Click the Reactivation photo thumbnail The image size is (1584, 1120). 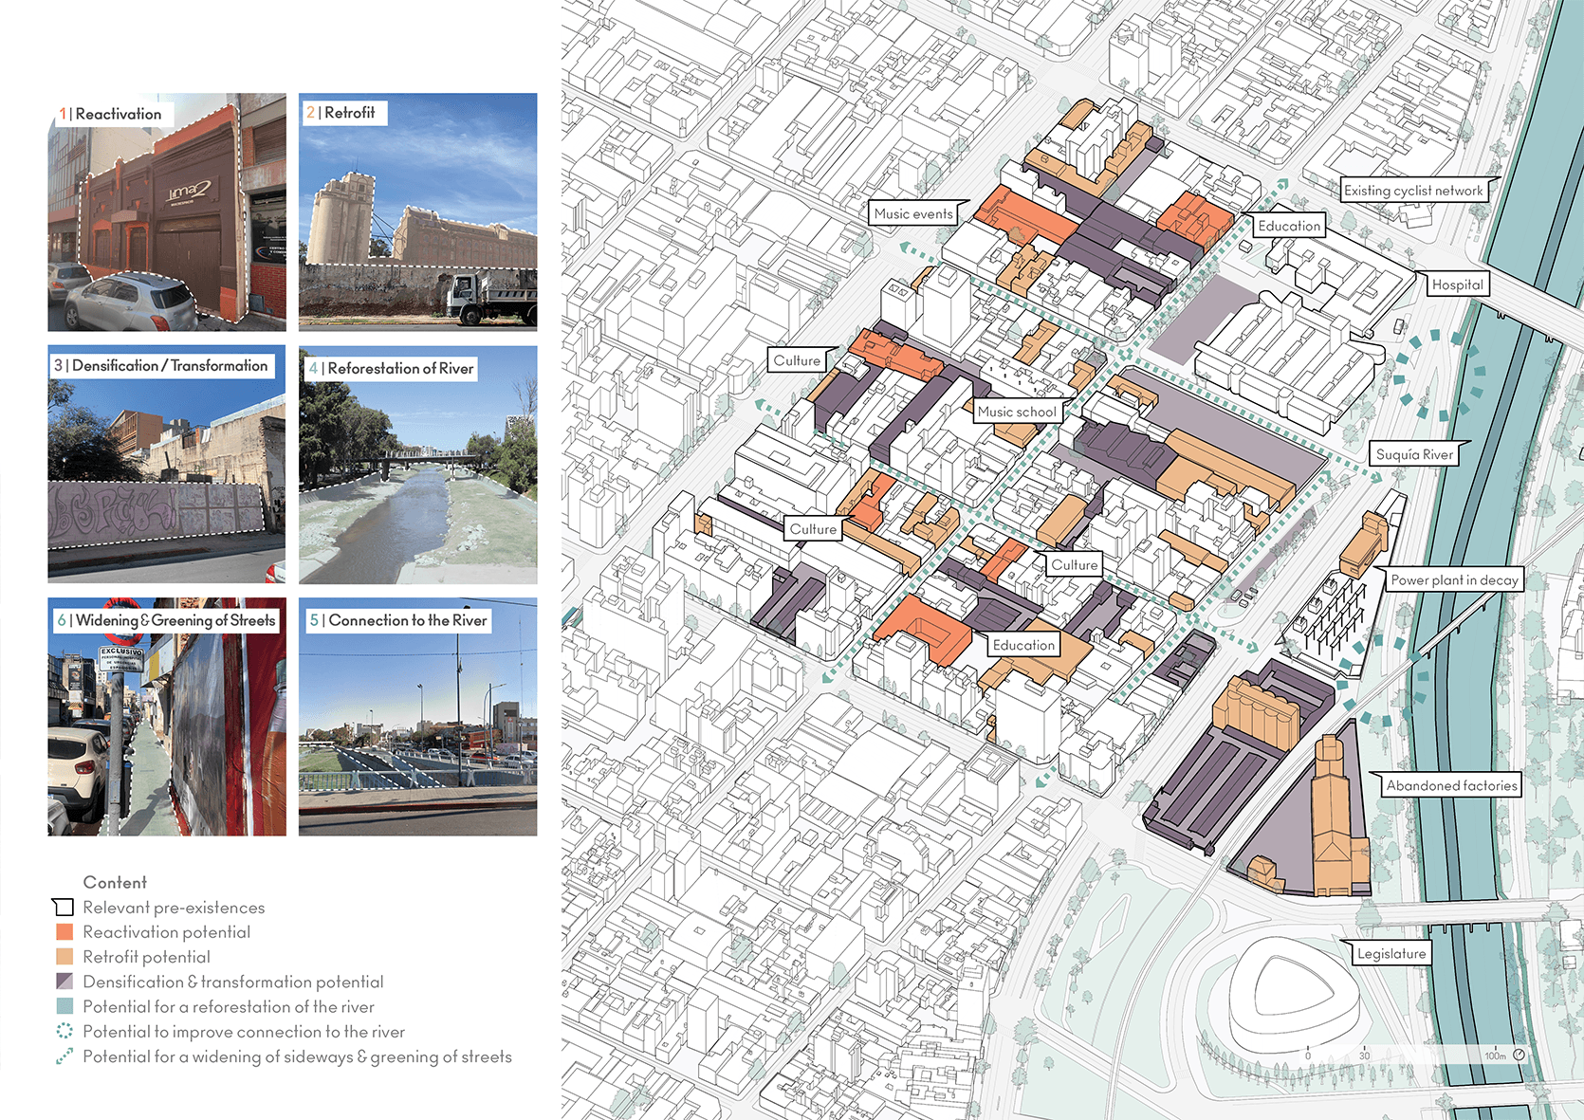coord(167,211)
